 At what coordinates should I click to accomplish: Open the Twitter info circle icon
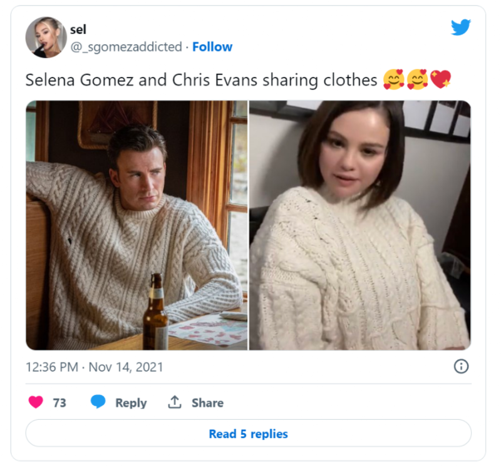click(461, 367)
